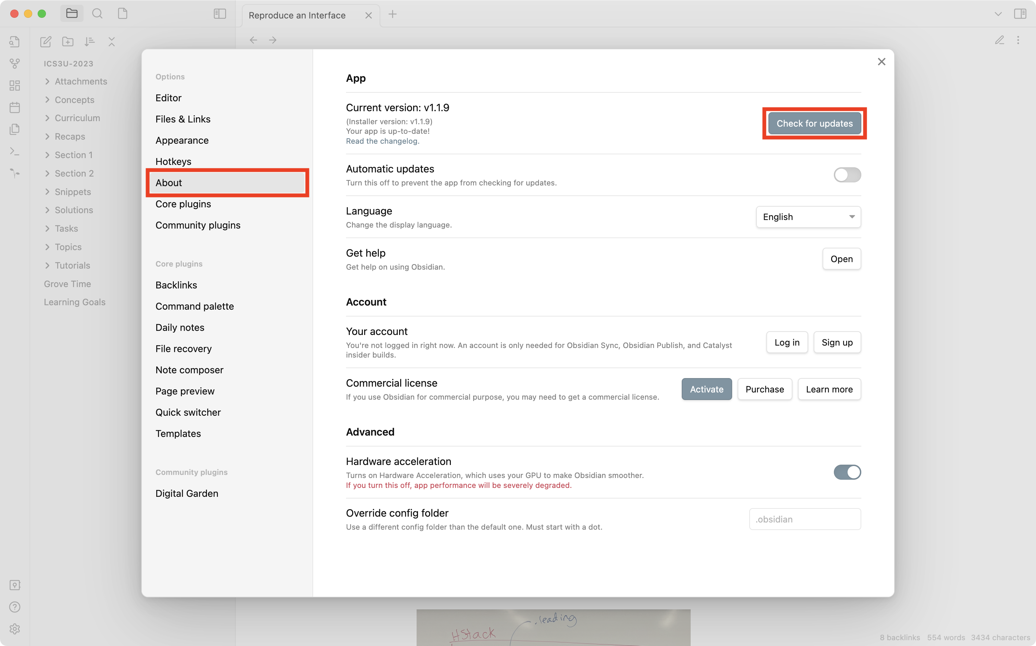Close the settings dialog
This screenshot has width=1036, height=646.
pyautogui.click(x=881, y=62)
